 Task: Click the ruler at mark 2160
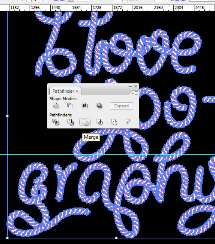(158, 8)
